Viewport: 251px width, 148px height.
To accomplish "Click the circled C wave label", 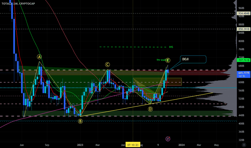I will pos(107,65).
